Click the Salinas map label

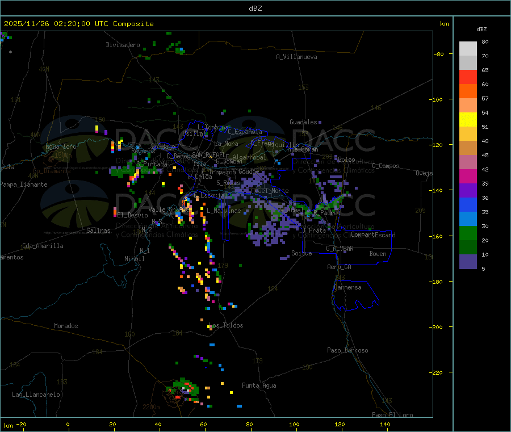(98, 230)
